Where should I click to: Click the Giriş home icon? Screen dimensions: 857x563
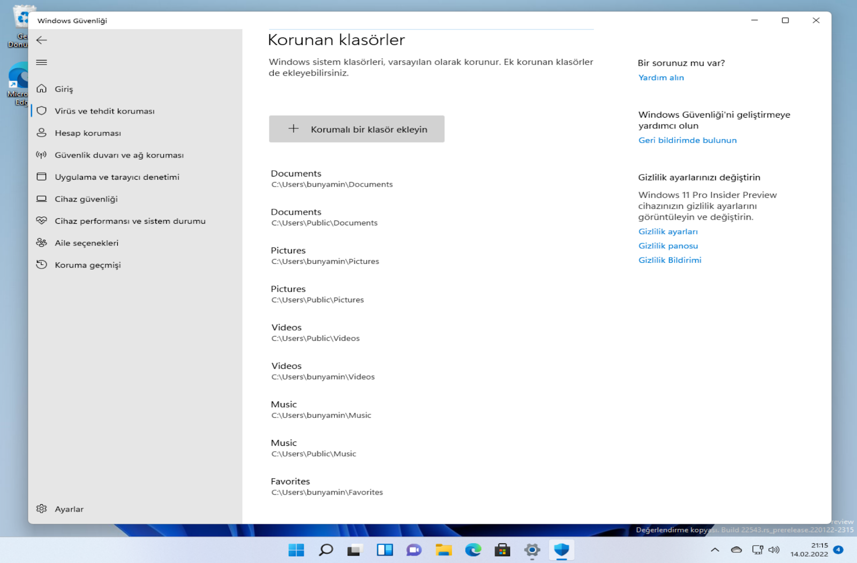click(41, 88)
